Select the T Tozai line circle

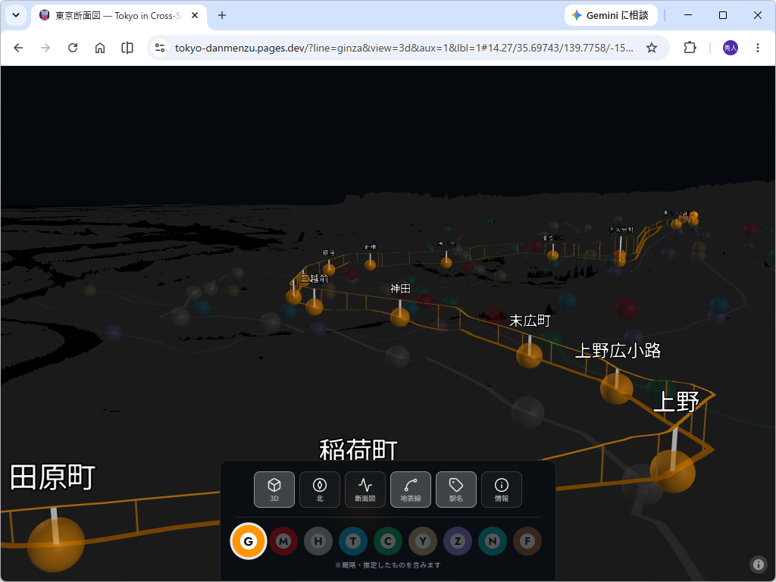353,541
